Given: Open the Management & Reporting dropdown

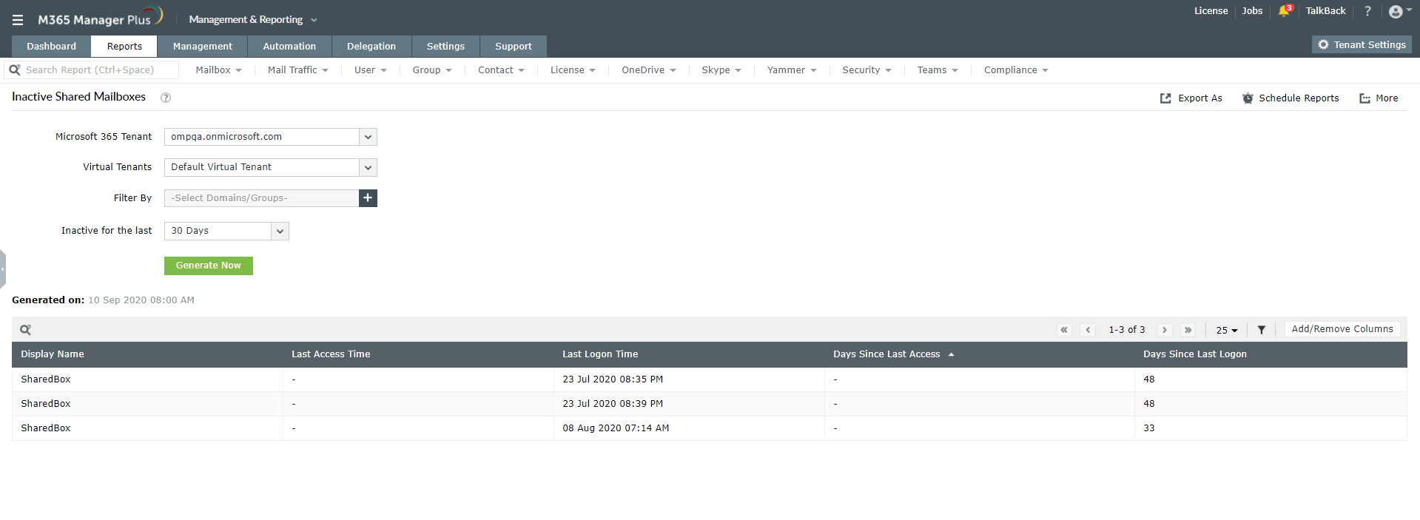Looking at the screenshot, I should 253,20.
